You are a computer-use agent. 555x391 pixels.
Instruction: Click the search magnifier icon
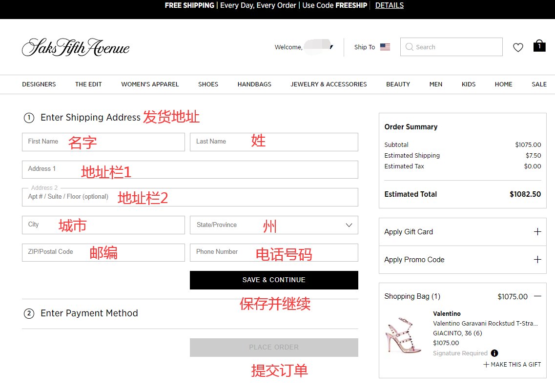click(409, 47)
